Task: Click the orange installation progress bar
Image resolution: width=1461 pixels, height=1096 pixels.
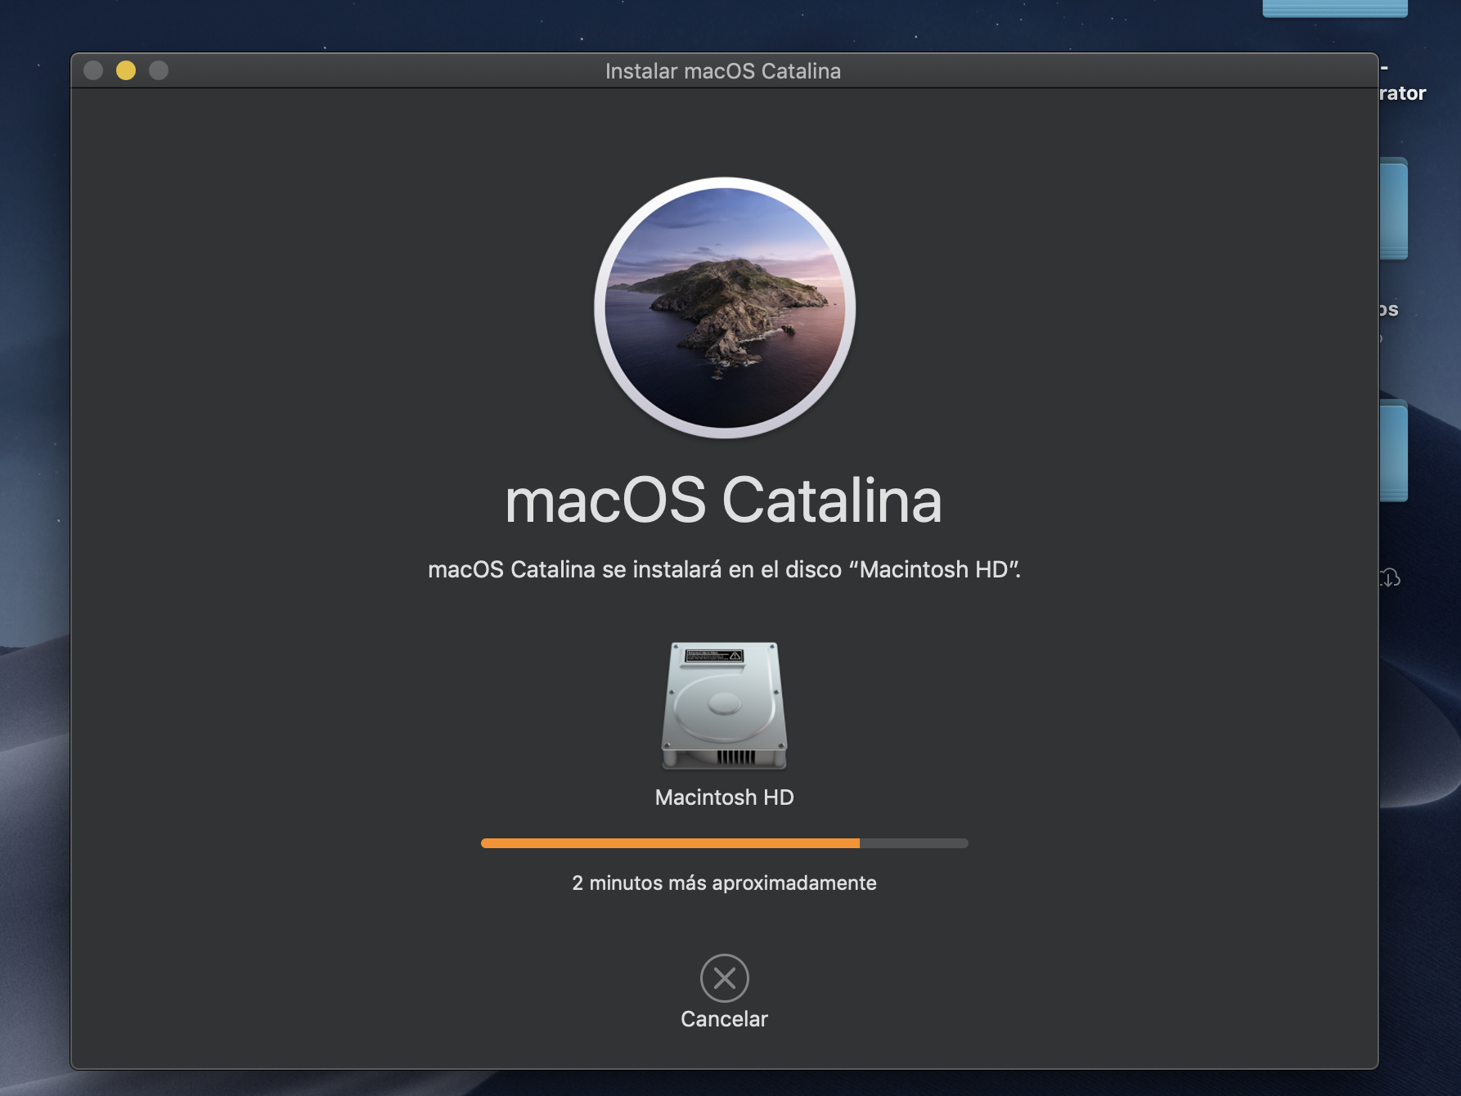Action: [724, 843]
